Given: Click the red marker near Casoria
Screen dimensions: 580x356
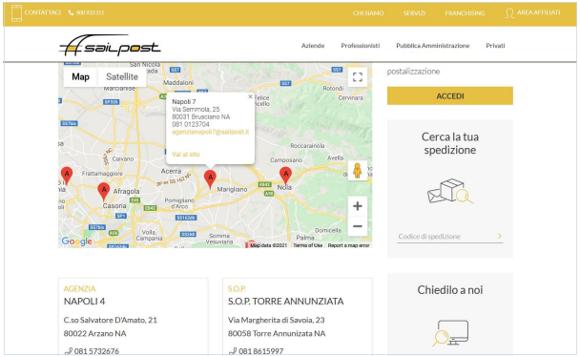Looking at the screenshot, I should click(104, 191).
